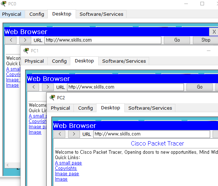
Task: Open the Physical tab in PC2
Action: click(60, 108)
